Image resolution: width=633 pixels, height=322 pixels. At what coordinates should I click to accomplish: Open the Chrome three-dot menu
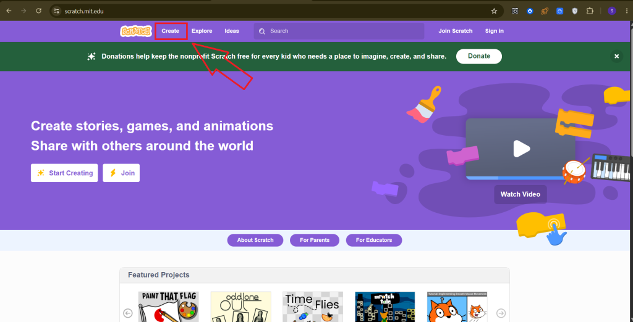627,11
